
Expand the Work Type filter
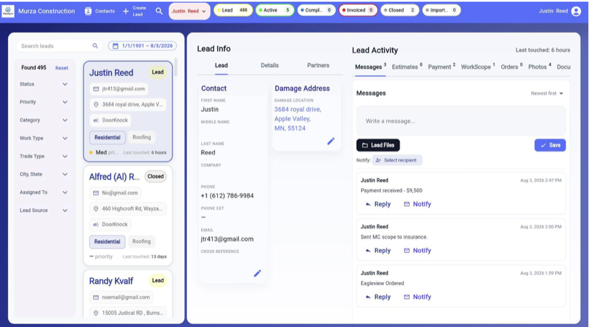(x=43, y=138)
